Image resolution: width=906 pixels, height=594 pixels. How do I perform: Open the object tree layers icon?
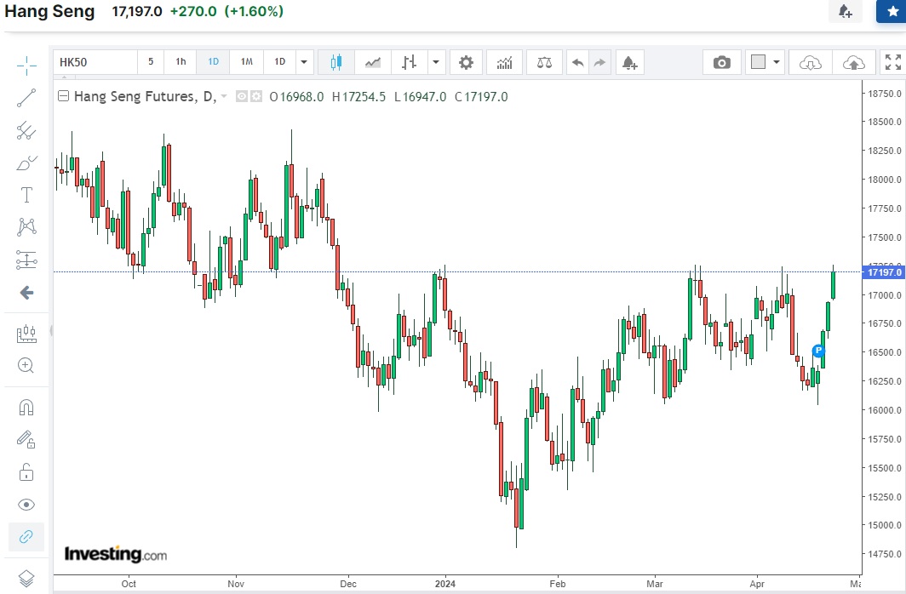[26, 577]
